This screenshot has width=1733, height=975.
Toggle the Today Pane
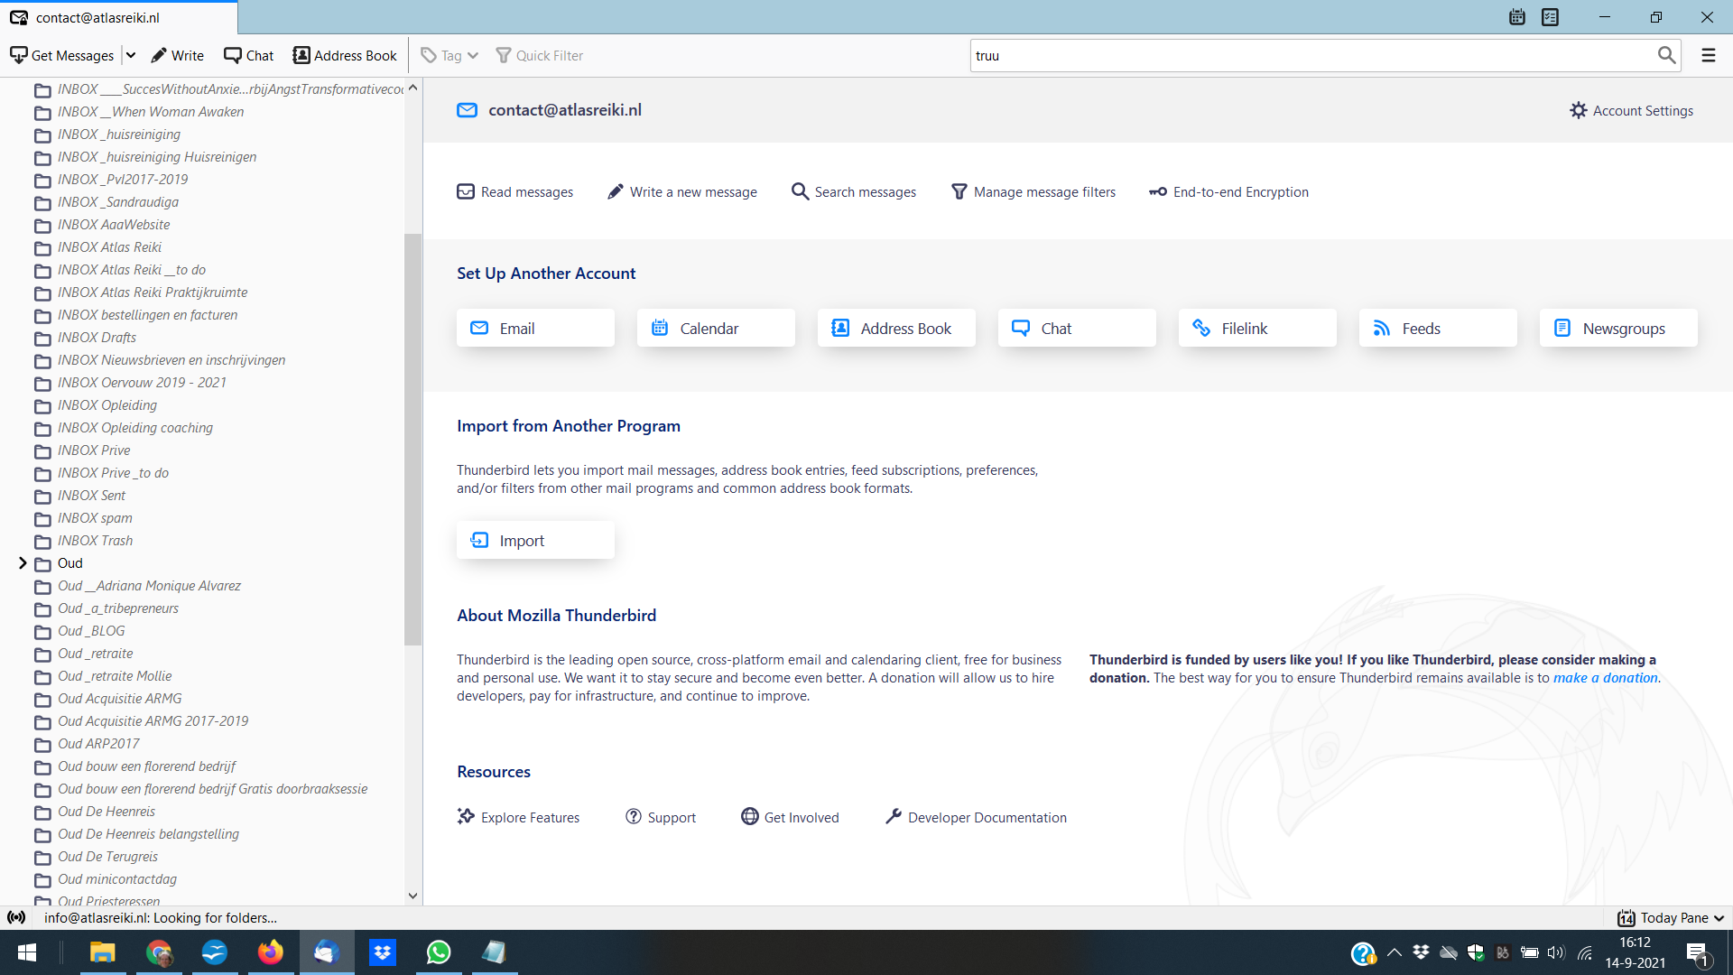point(1671,918)
